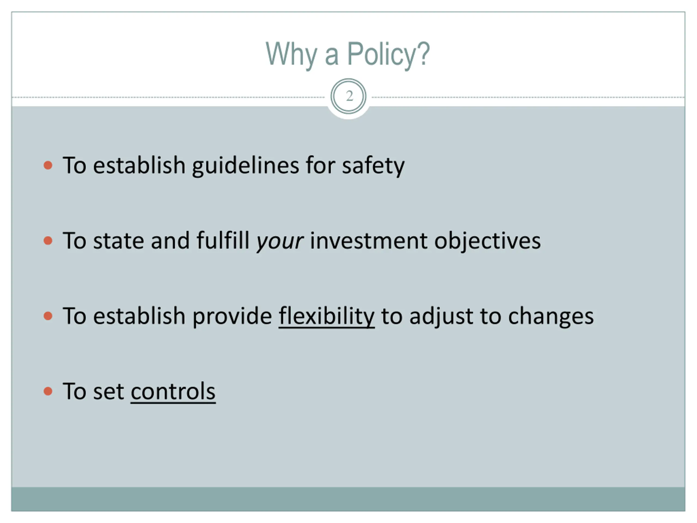Click the orange bullet beside investment objectives line

pyautogui.click(x=48, y=241)
